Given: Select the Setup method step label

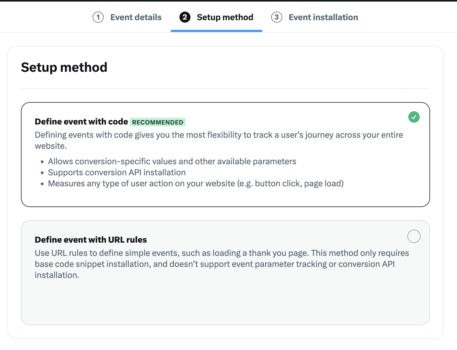Looking at the screenshot, I should click(225, 17).
